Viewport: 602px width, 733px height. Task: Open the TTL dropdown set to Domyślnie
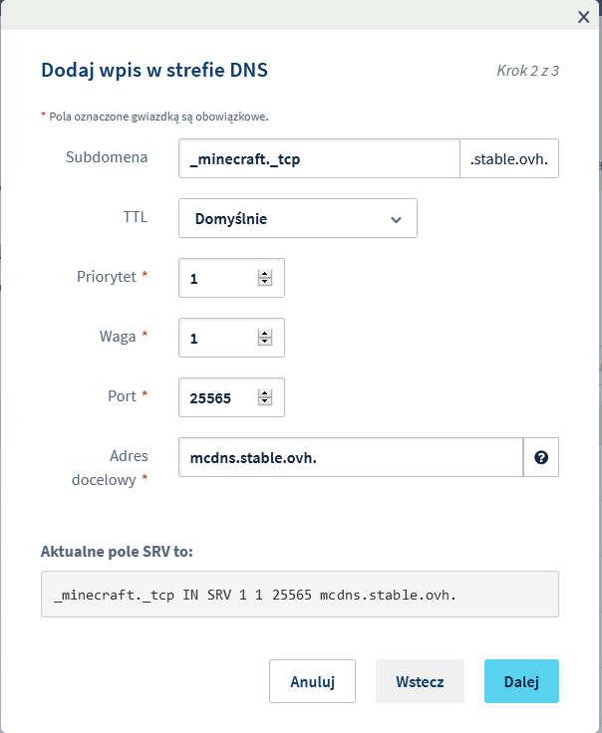(x=297, y=218)
